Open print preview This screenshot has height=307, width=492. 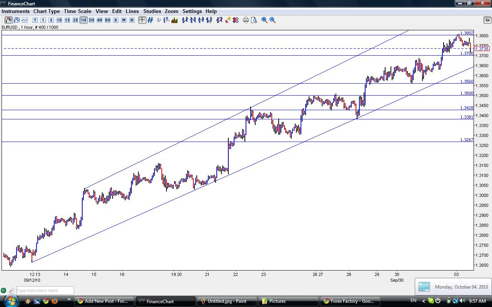point(254,20)
